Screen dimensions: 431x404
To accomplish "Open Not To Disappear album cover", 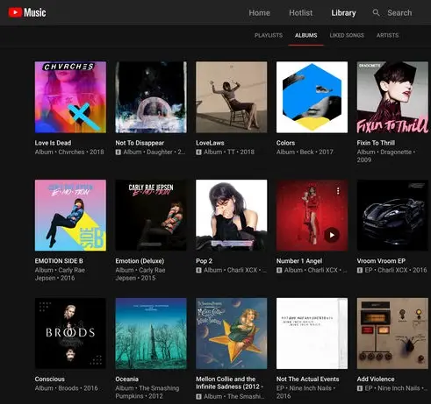I will point(151,97).
